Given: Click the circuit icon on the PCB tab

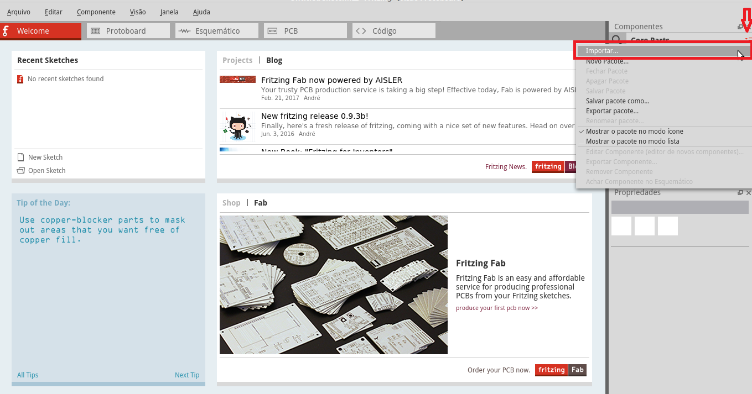Looking at the screenshot, I should (x=272, y=31).
